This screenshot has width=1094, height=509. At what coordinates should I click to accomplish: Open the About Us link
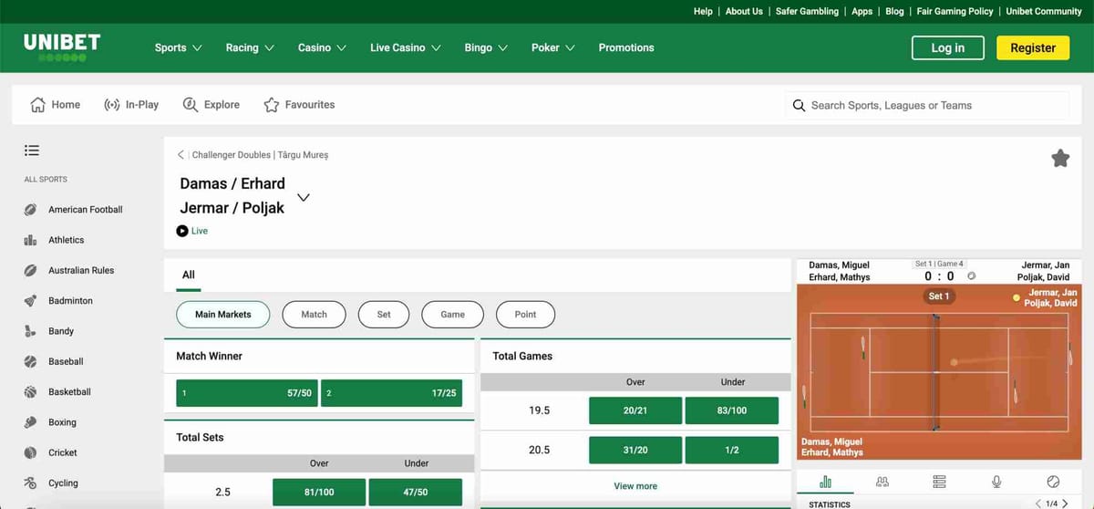pos(744,11)
